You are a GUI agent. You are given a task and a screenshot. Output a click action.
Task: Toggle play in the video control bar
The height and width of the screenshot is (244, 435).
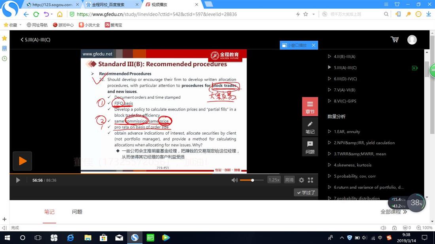pos(18,180)
